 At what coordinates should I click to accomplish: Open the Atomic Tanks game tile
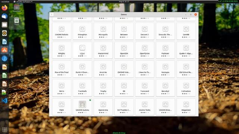tap(145, 107)
